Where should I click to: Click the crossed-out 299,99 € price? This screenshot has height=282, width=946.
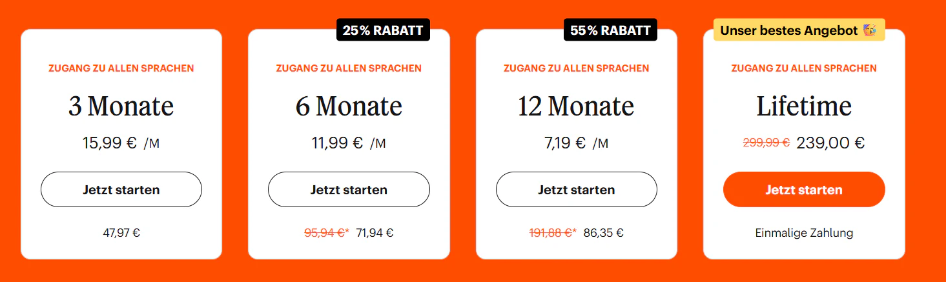766,143
